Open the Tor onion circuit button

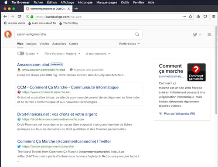click(198, 17)
